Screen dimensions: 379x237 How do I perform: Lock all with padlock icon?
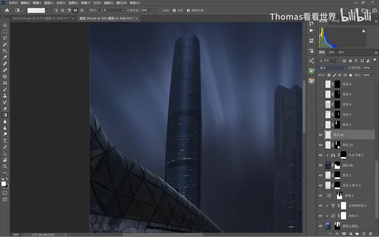[x=350, y=75]
